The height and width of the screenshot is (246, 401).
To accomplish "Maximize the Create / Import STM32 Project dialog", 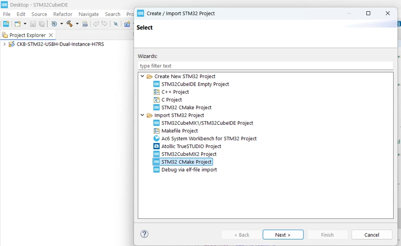I will tap(368, 13).
